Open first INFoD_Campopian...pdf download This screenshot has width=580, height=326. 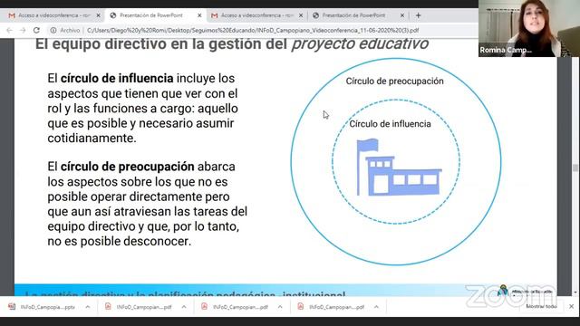coord(144,307)
